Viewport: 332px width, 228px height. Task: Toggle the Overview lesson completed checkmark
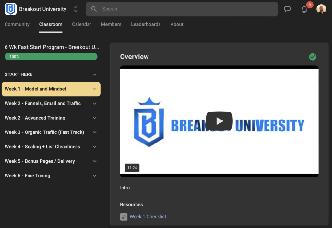pos(313,57)
